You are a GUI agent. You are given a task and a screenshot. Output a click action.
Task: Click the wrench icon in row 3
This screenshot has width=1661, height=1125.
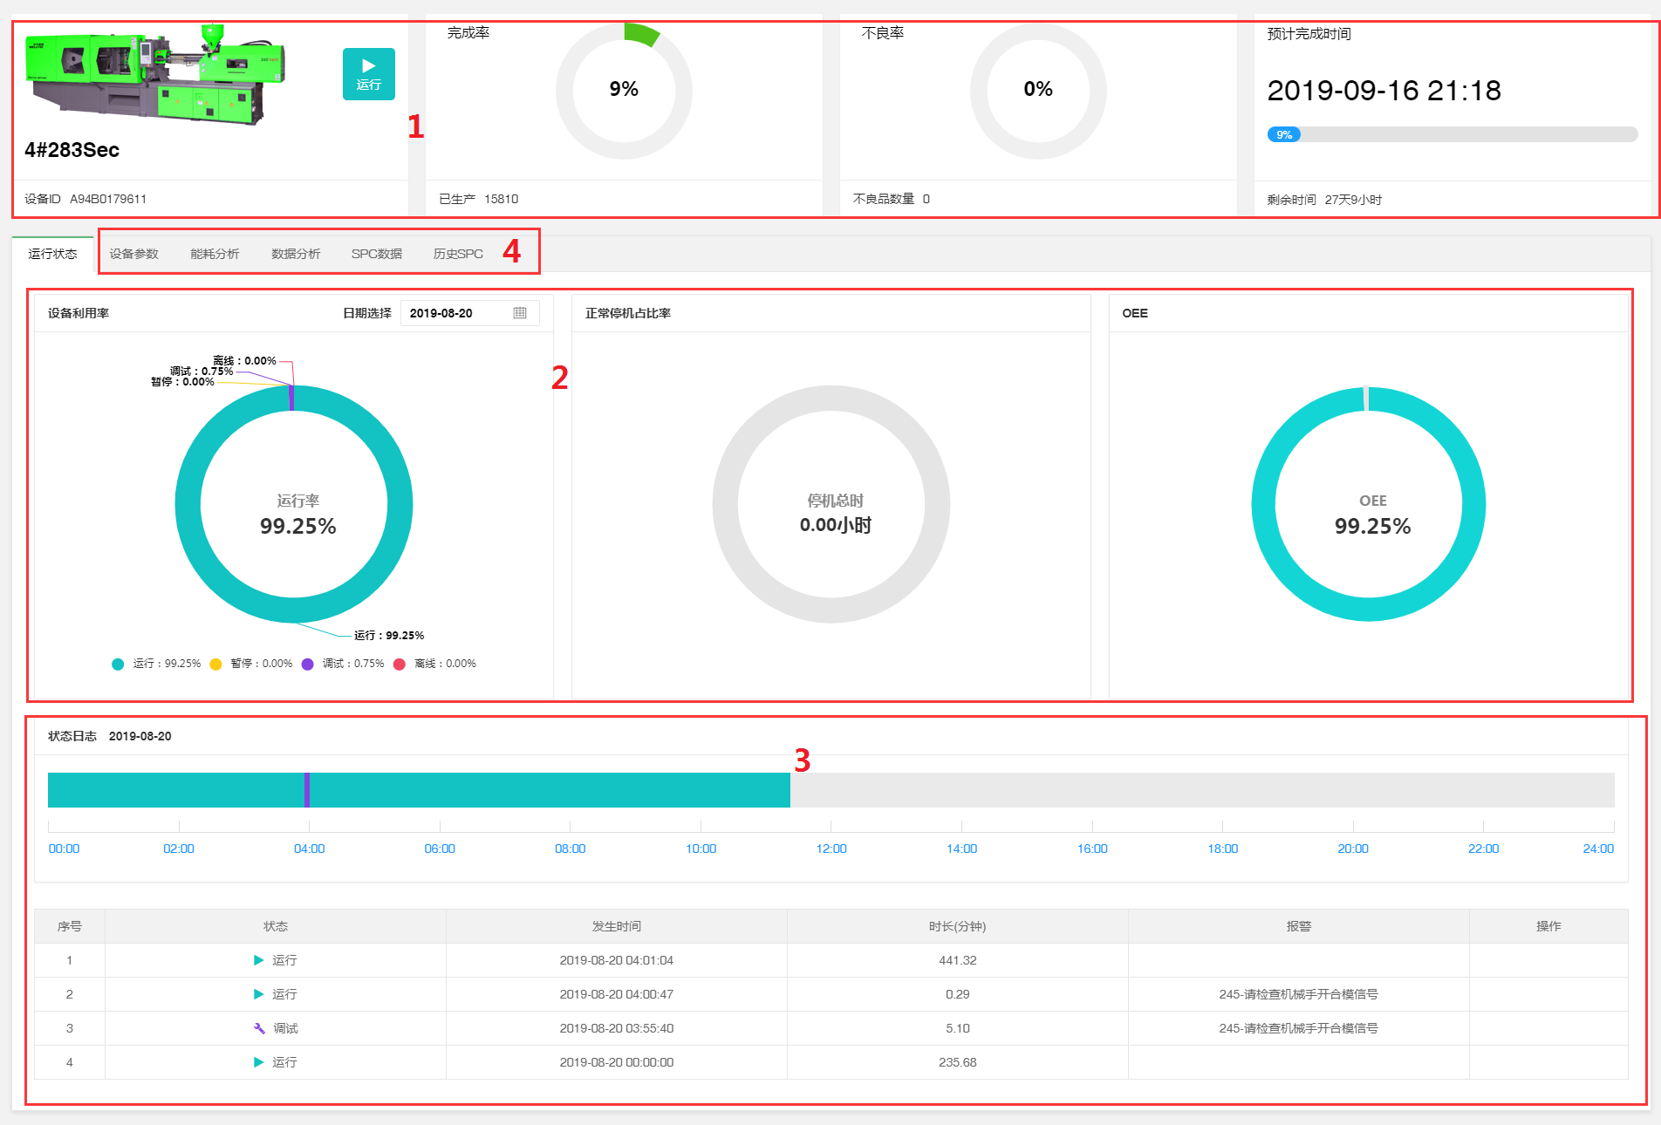coord(259,1028)
